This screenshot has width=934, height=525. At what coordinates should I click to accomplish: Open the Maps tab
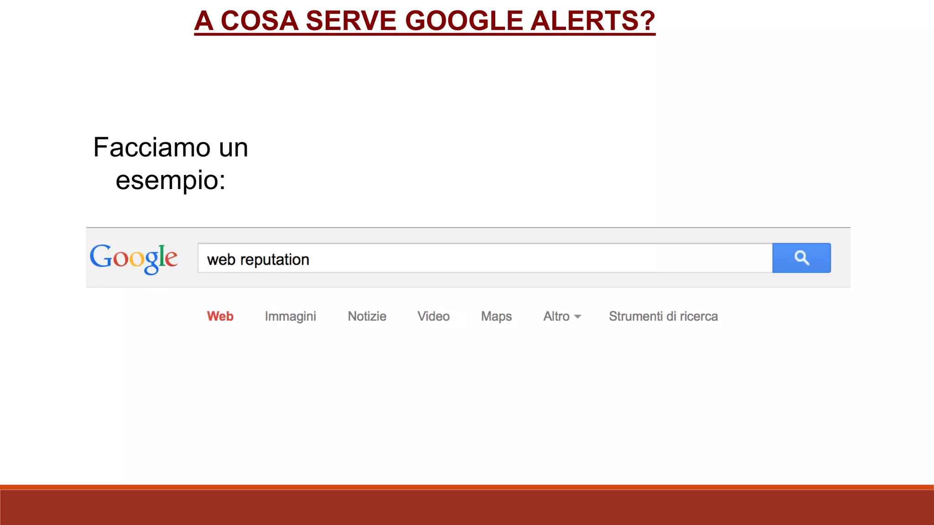497,317
